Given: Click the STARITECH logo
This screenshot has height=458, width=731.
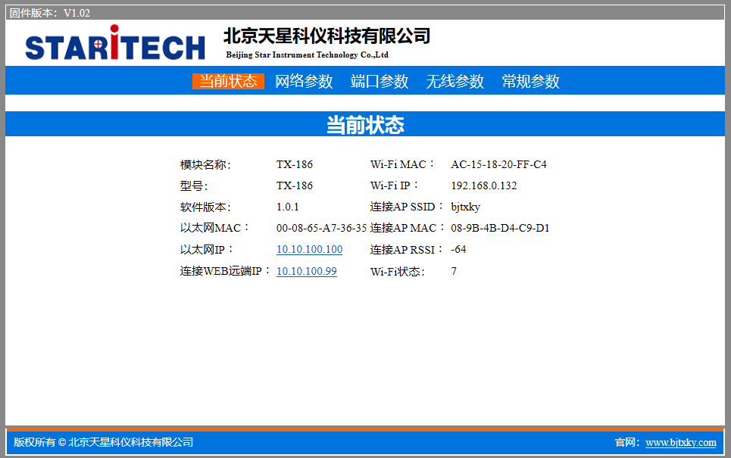Looking at the screenshot, I should click(115, 44).
